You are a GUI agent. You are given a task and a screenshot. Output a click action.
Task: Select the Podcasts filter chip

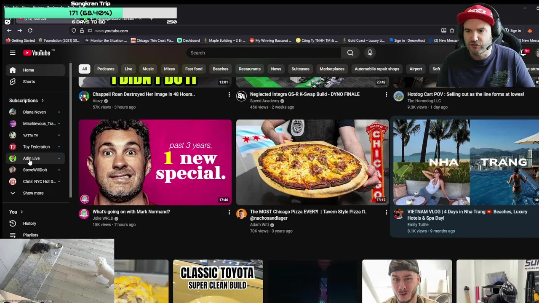106,69
